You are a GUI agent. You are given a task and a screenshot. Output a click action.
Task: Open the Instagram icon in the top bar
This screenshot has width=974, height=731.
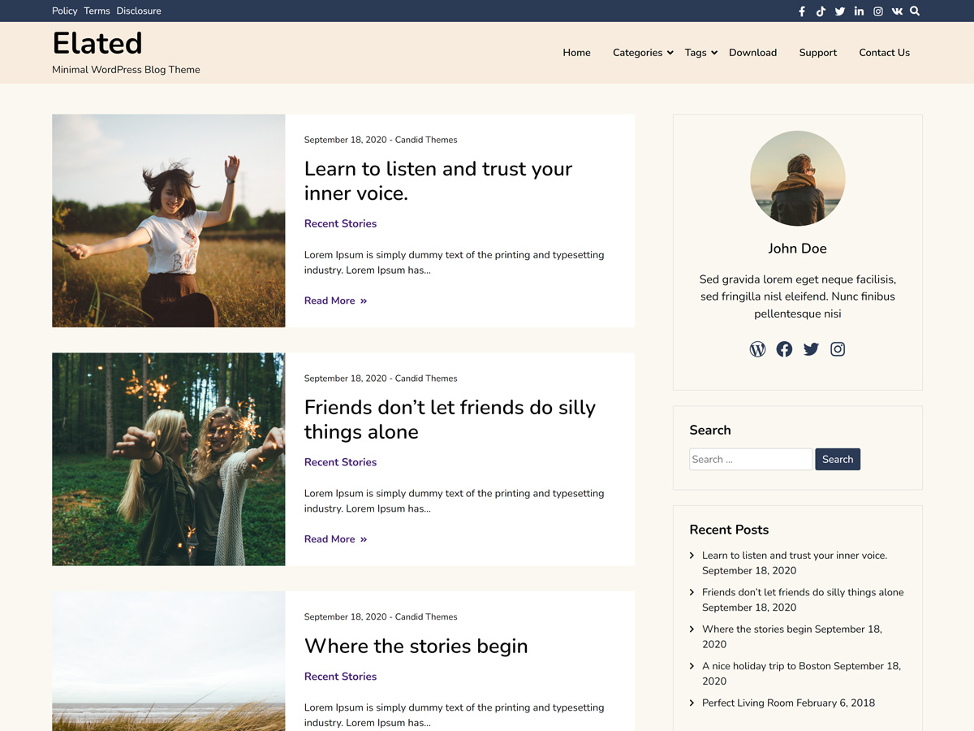(x=878, y=11)
